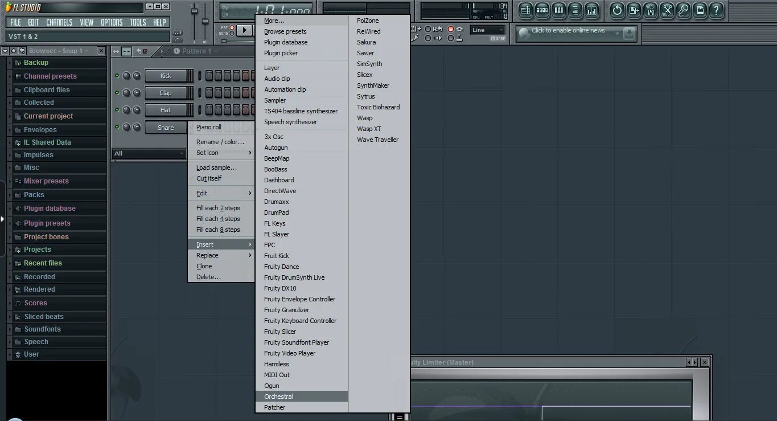The height and width of the screenshot is (421, 777).
Task: Click the save new version icon
Action: point(634,10)
